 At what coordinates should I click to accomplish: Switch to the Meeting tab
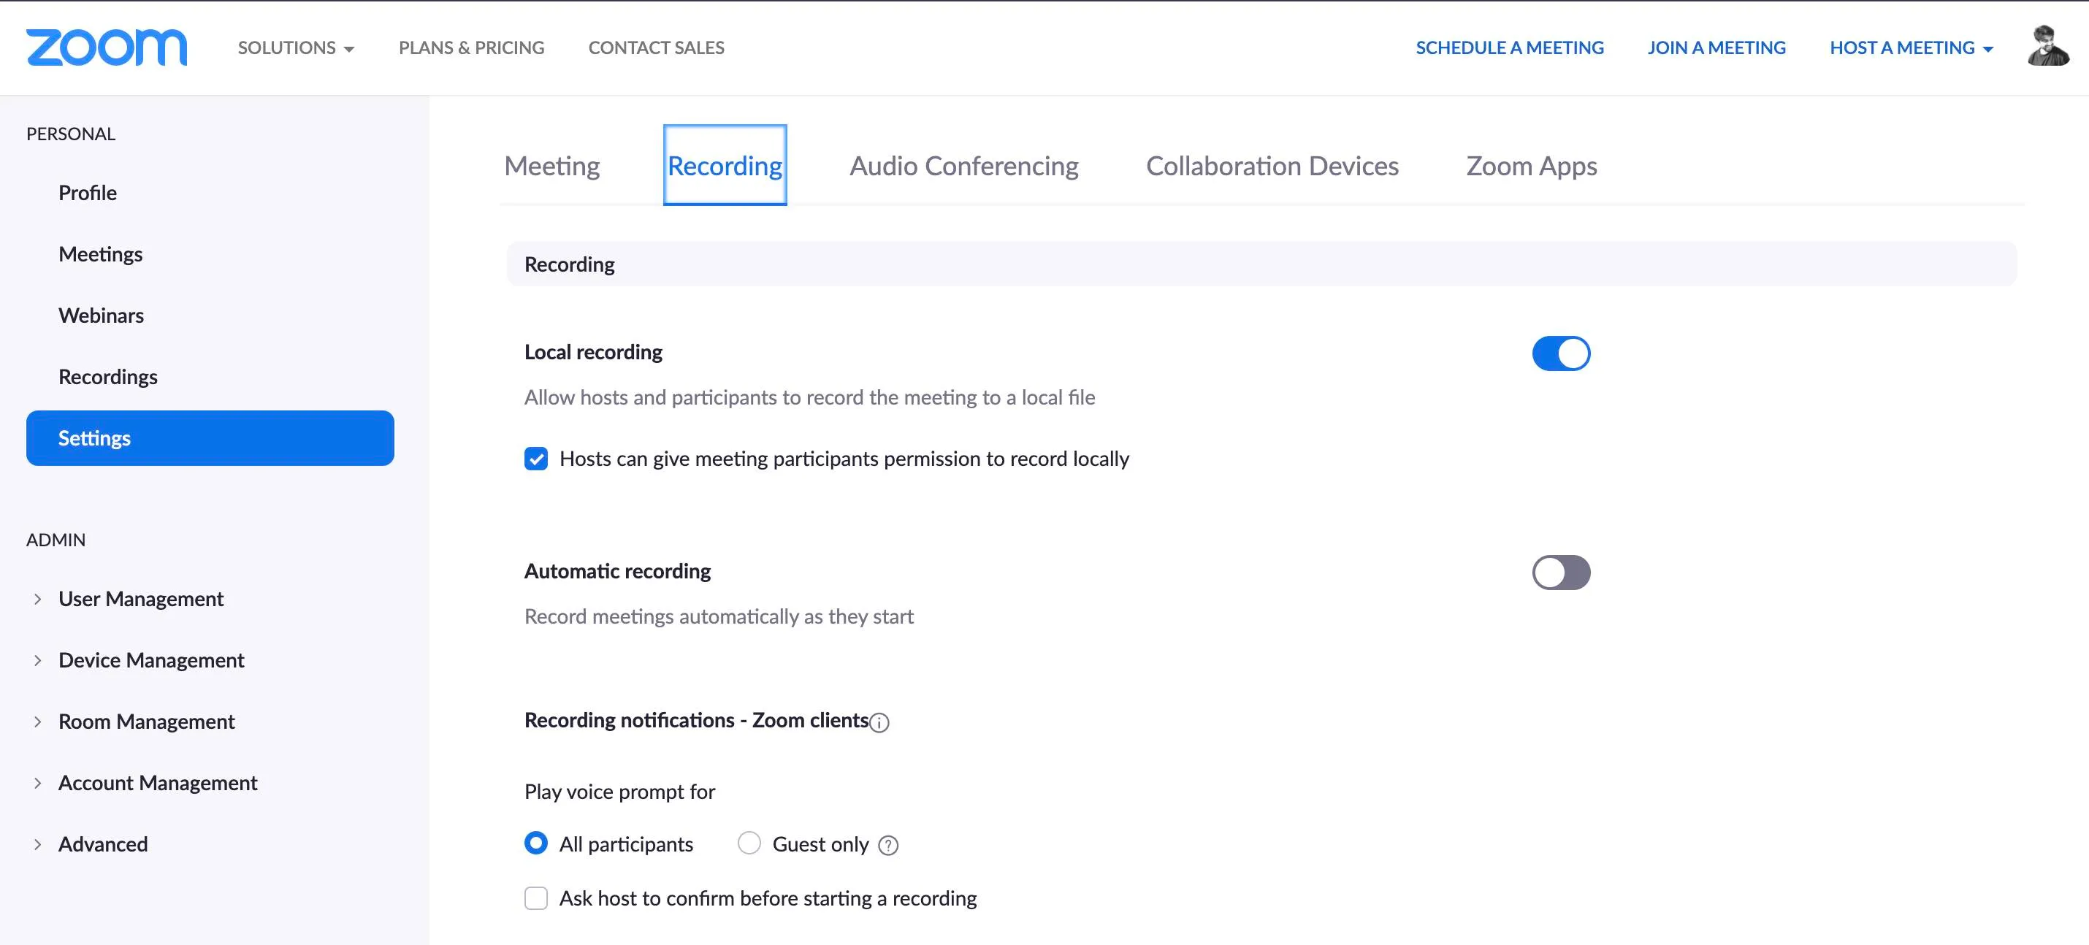(x=552, y=165)
